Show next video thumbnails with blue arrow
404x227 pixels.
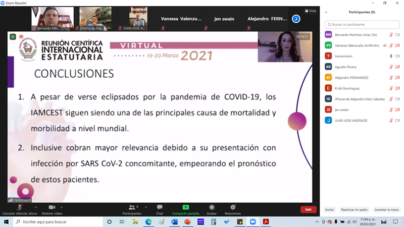pos(296,19)
